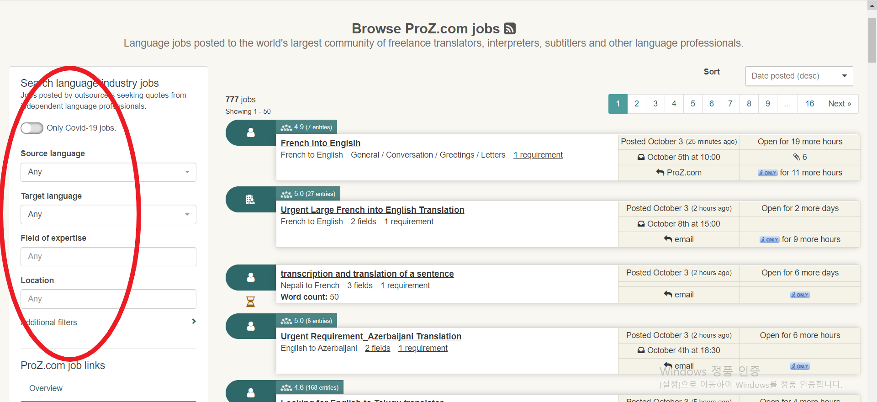
Task: Open the 3 fields link for Nepali to French
Action: 360,286
